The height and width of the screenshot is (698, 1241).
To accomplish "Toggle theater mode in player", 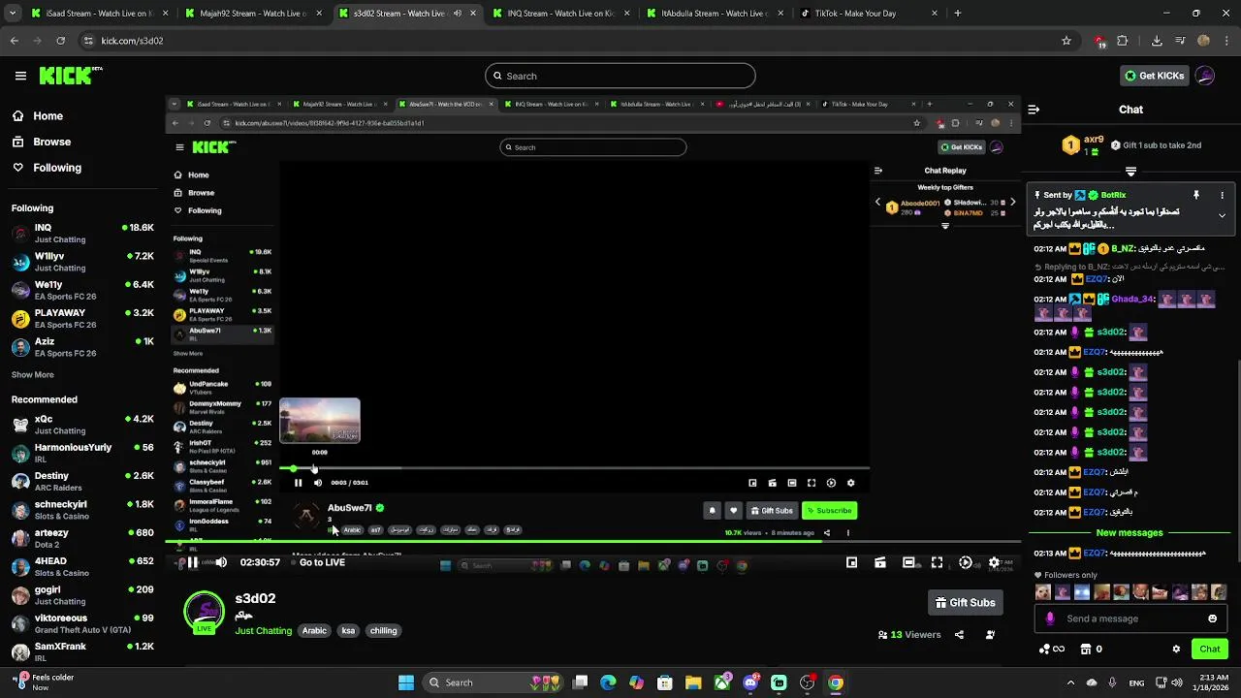I will pyautogui.click(x=908, y=562).
